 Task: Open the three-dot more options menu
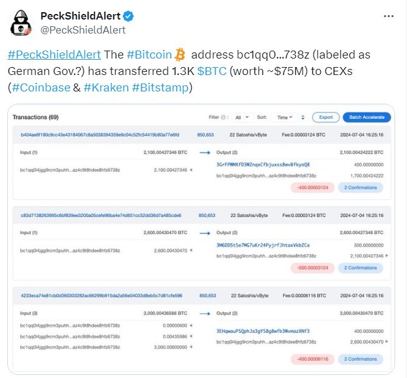[388, 16]
